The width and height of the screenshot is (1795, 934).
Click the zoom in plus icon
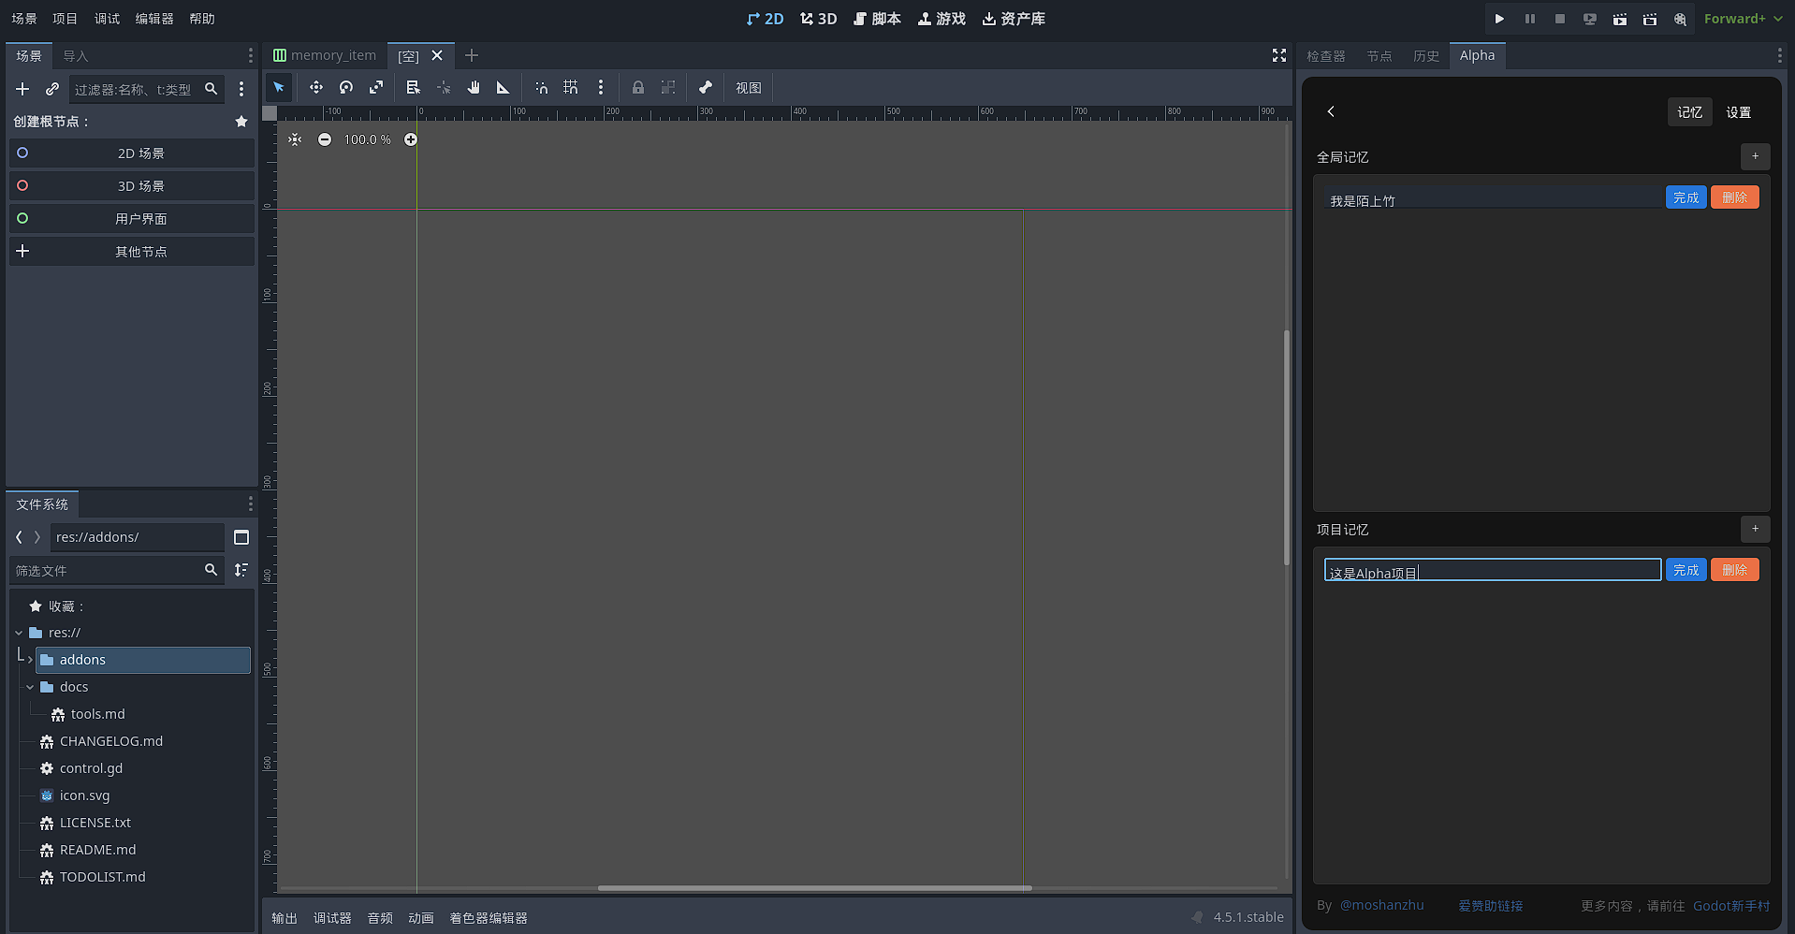411,139
